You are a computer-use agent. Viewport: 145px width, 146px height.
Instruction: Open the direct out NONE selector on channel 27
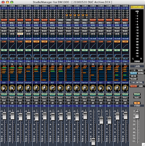(x=85, y=25)
